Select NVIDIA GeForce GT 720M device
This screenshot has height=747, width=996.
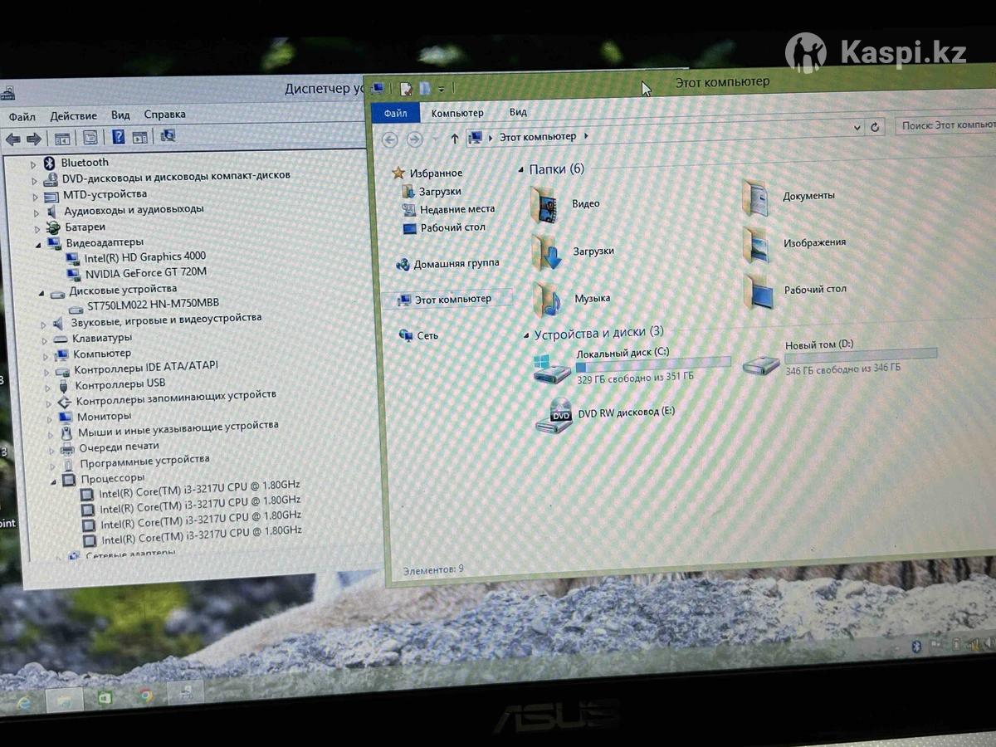click(x=145, y=273)
